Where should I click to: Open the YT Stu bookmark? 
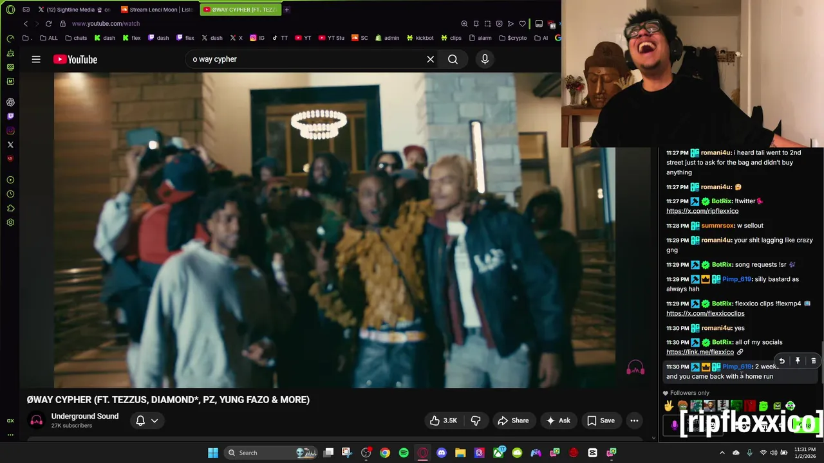coord(332,38)
